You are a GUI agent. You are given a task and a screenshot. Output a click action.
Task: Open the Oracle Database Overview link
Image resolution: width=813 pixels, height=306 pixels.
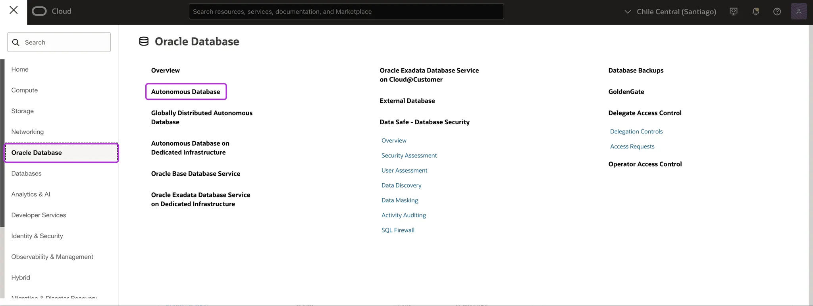[x=165, y=70]
